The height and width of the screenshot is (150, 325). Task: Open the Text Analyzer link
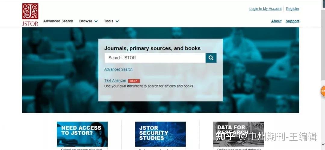tap(115, 81)
